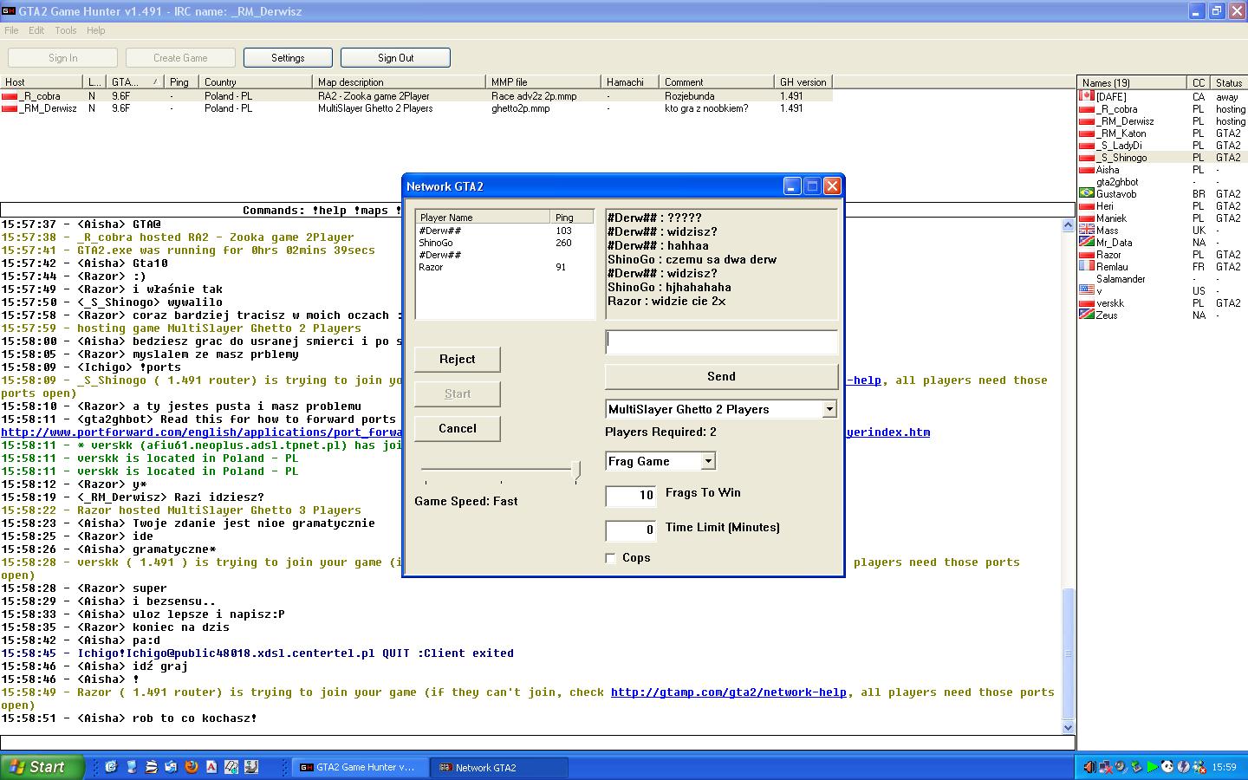This screenshot has width=1248, height=780.
Task: Open the gtamp.com network-help link at 15:58:49
Action: click(729, 692)
